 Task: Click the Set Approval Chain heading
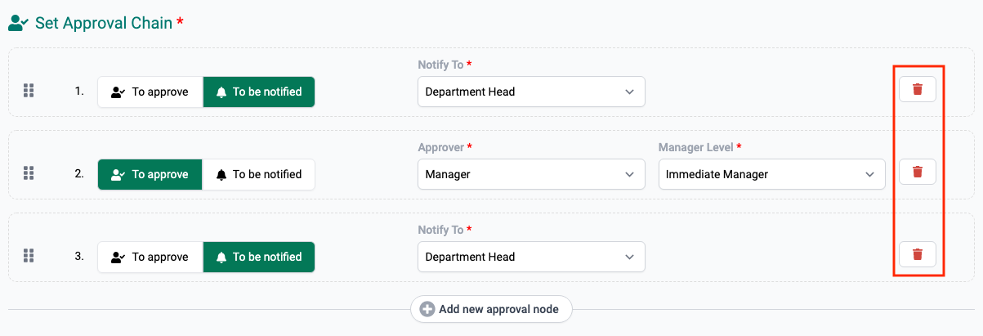click(103, 23)
